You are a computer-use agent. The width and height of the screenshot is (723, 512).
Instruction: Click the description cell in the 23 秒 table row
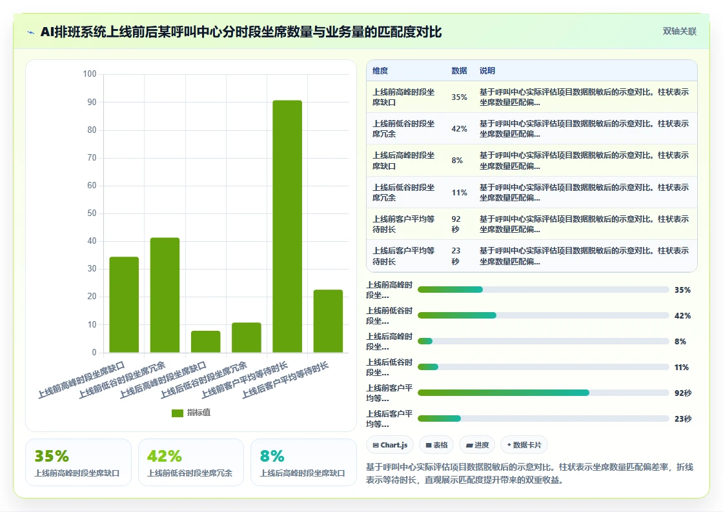584,256
